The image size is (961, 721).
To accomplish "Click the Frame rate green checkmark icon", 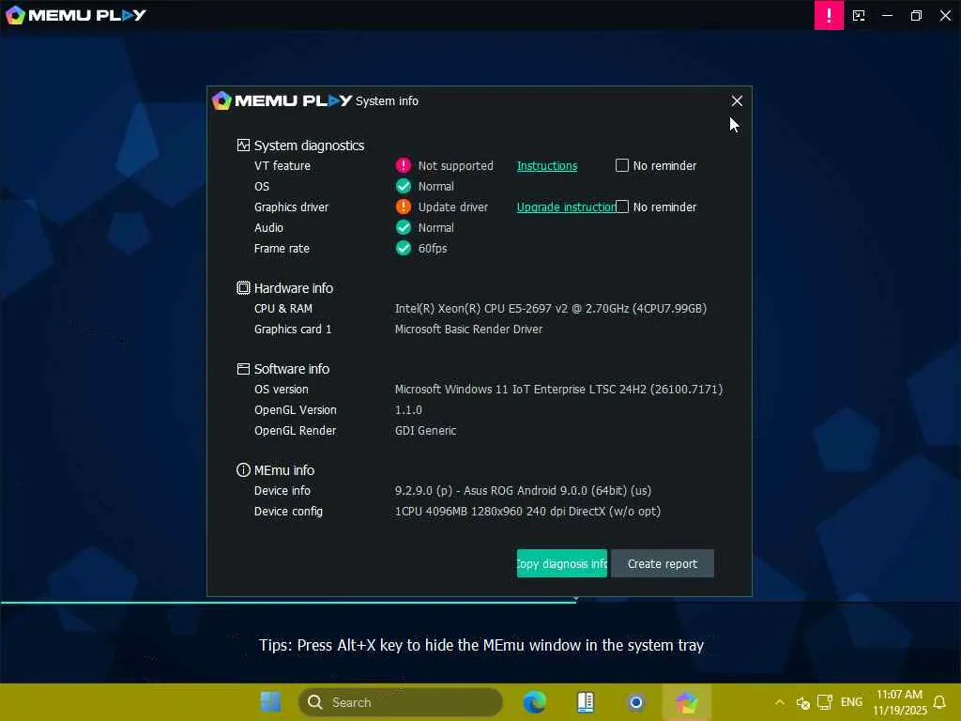I will click(x=404, y=248).
